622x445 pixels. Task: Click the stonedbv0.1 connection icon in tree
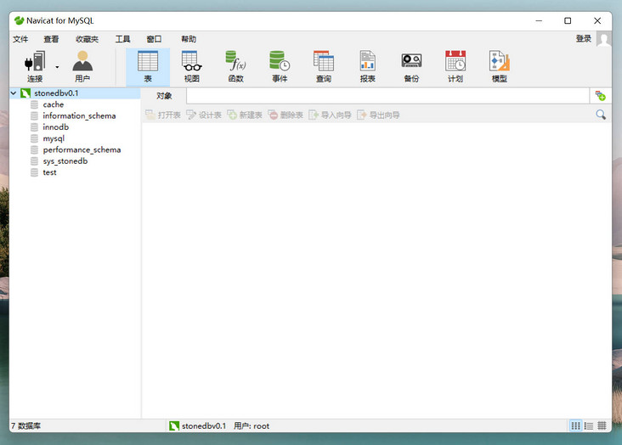tap(25, 93)
